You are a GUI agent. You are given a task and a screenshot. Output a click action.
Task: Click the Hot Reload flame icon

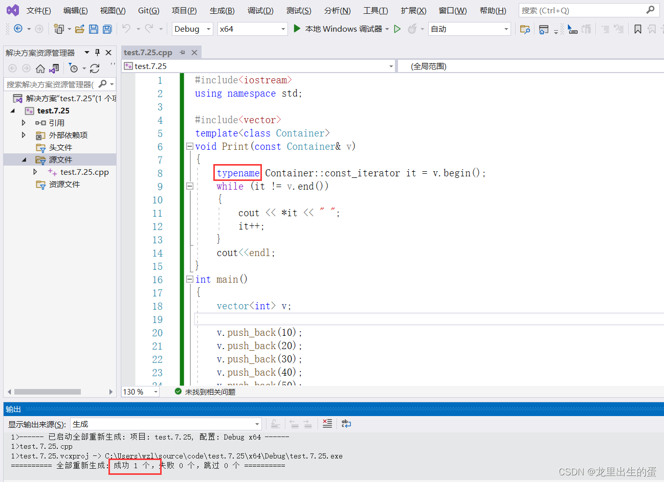click(x=412, y=29)
